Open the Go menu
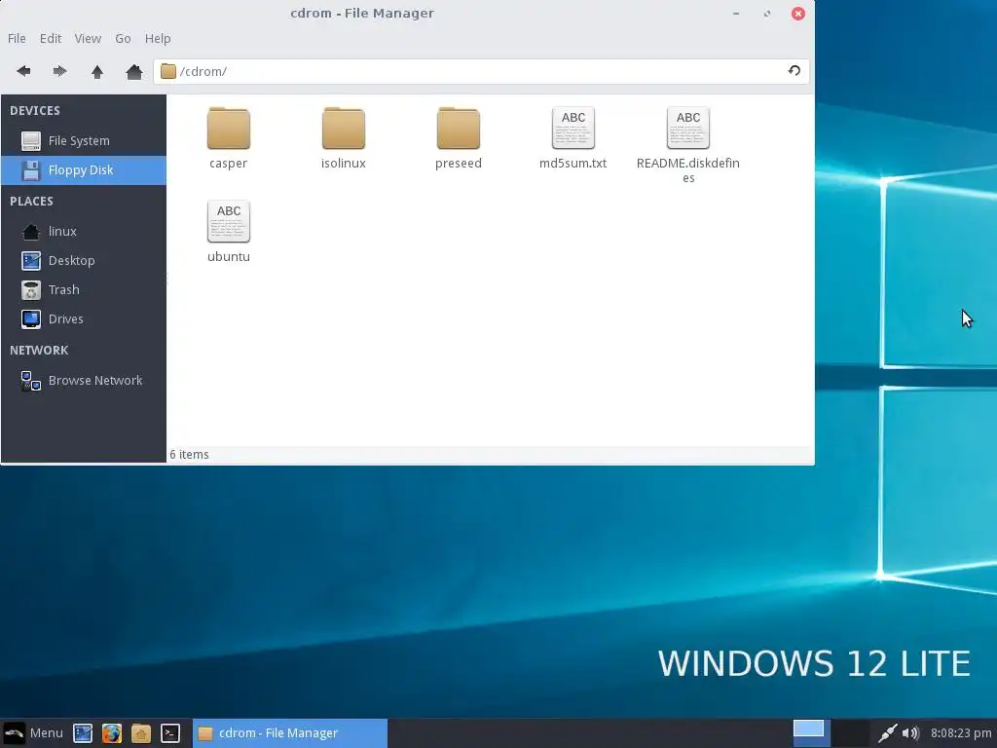Viewport: 997px width, 748px height. pyautogui.click(x=123, y=38)
